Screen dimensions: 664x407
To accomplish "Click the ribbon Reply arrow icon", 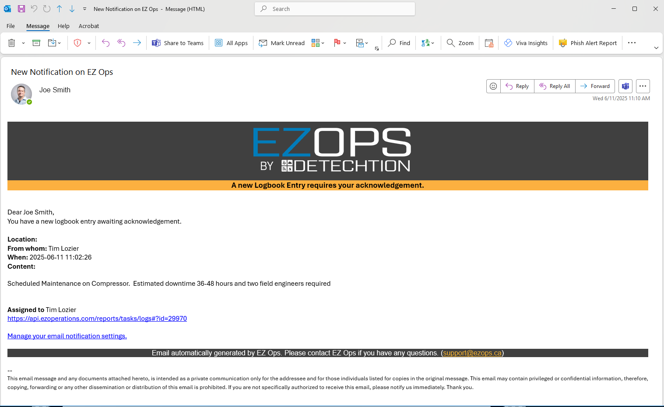I will click(105, 43).
